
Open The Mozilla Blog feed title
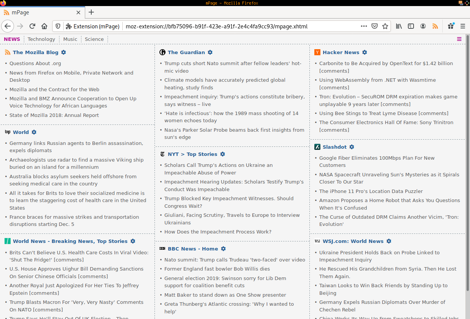36,52
